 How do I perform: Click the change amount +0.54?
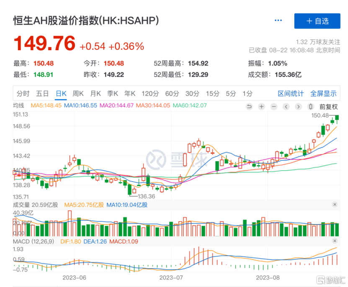[92, 47]
